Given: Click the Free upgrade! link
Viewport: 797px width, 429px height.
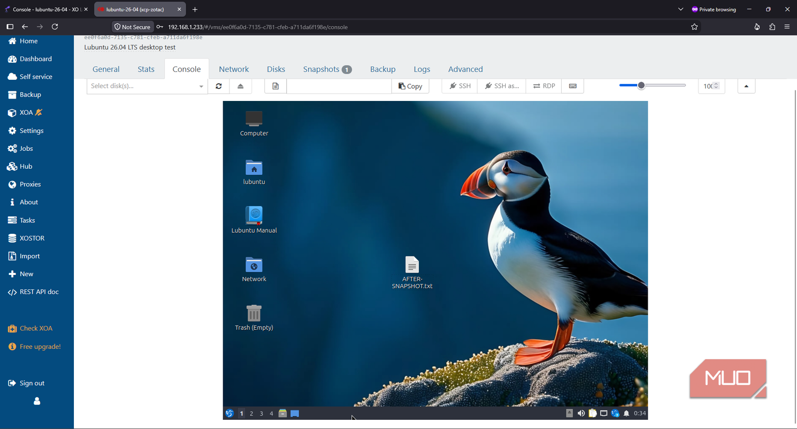Looking at the screenshot, I should point(34,346).
